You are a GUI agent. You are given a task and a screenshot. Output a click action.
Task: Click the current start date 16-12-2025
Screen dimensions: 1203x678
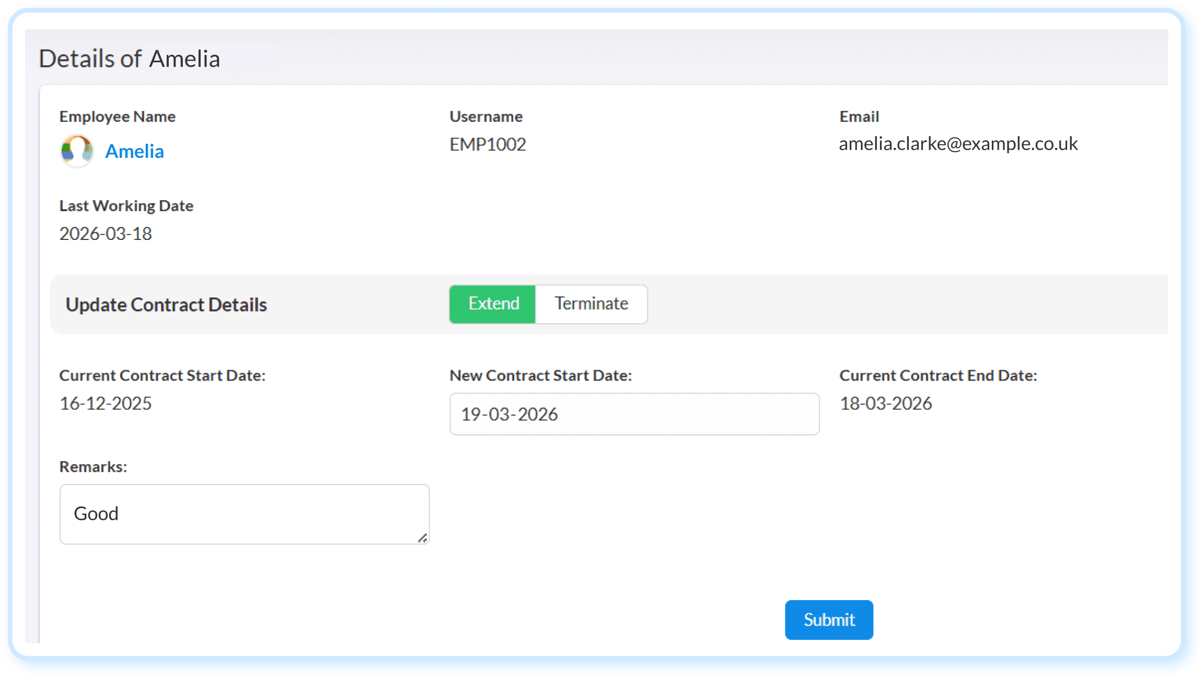(106, 404)
